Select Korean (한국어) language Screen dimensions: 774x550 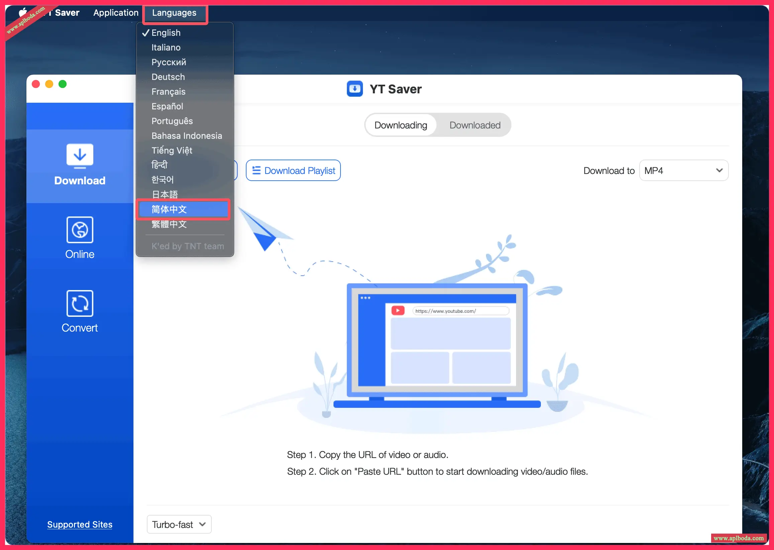pos(185,180)
